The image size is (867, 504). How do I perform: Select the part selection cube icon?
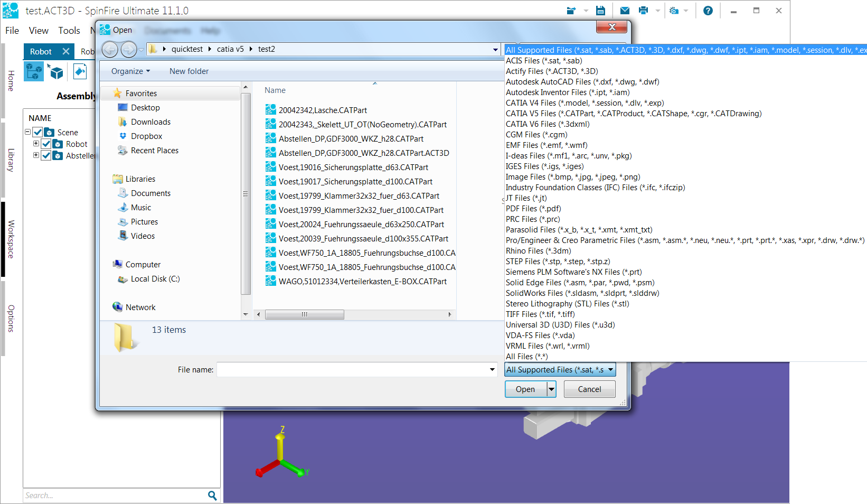(x=55, y=71)
